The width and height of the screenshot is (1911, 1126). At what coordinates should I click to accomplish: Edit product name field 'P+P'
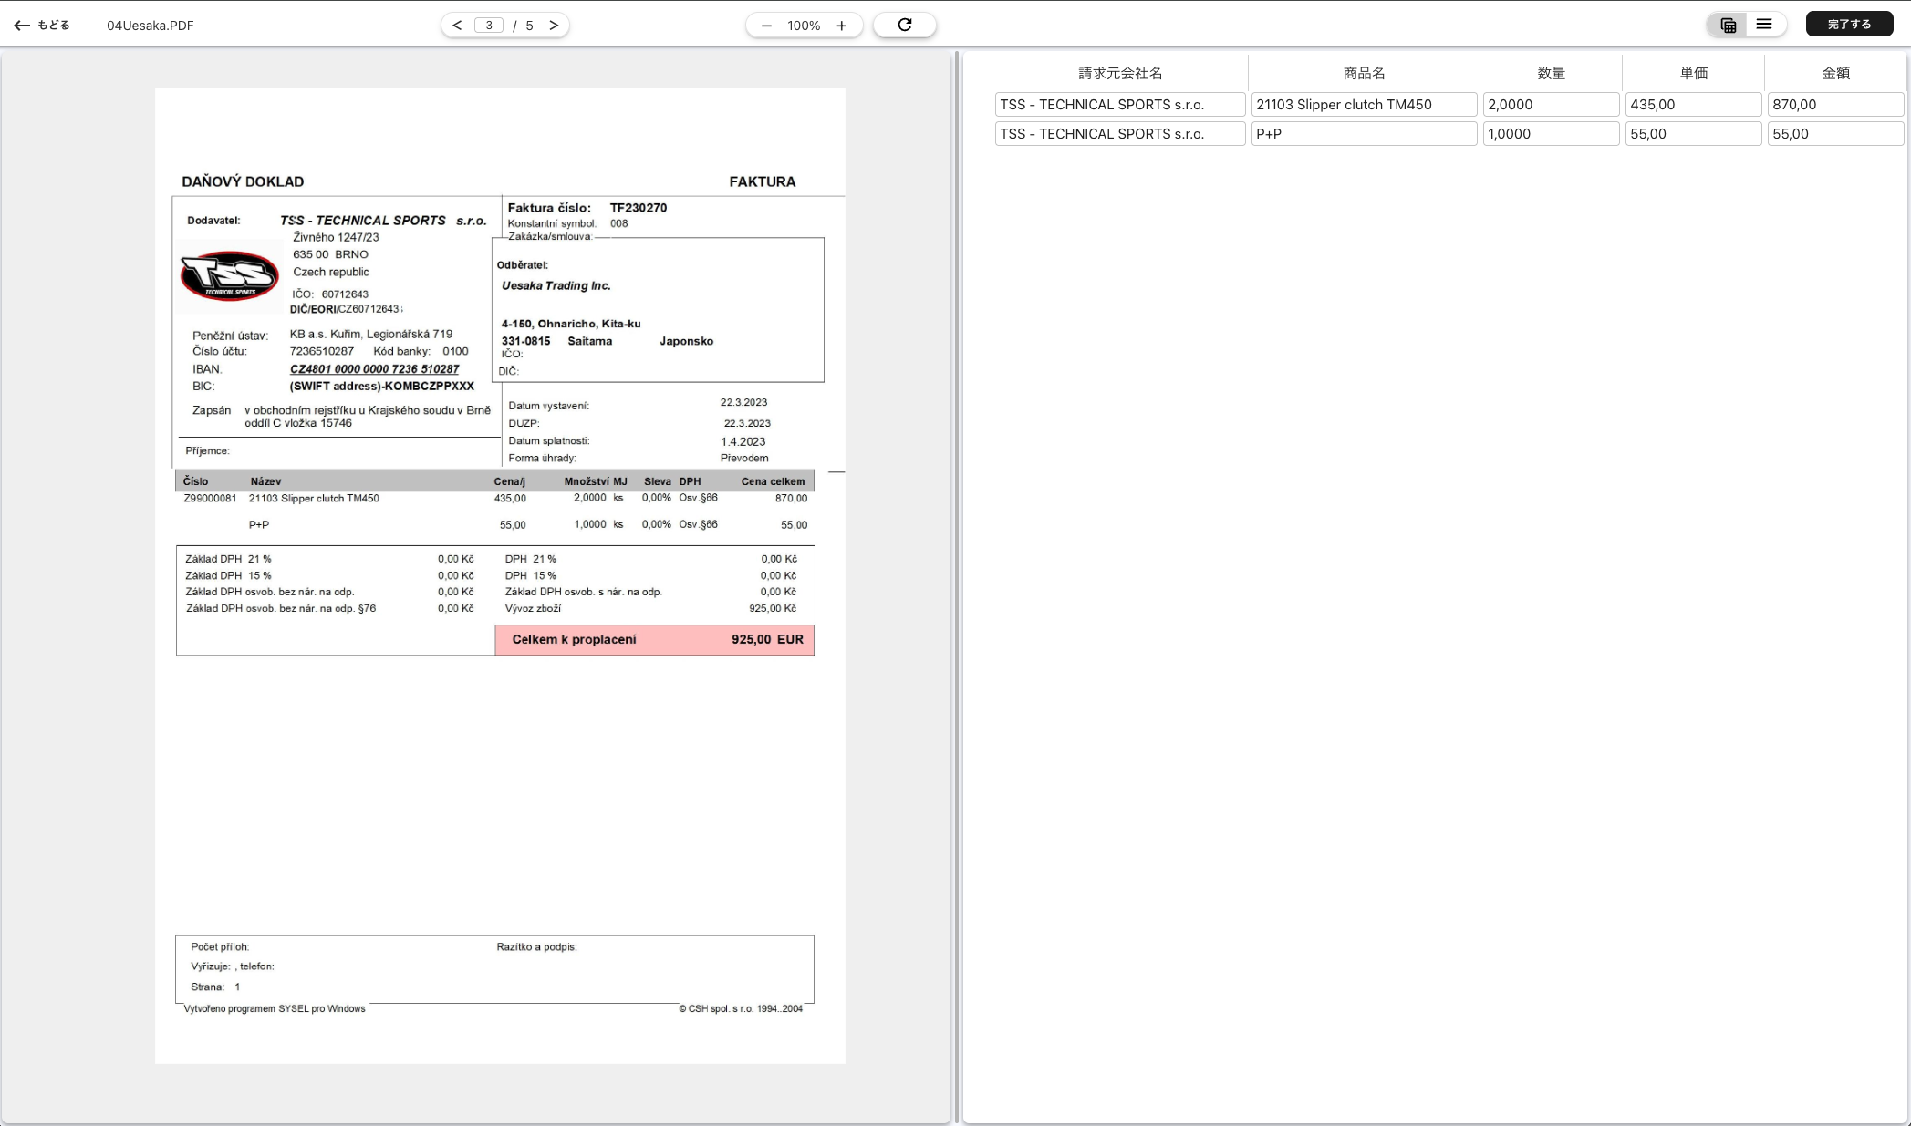tap(1364, 134)
